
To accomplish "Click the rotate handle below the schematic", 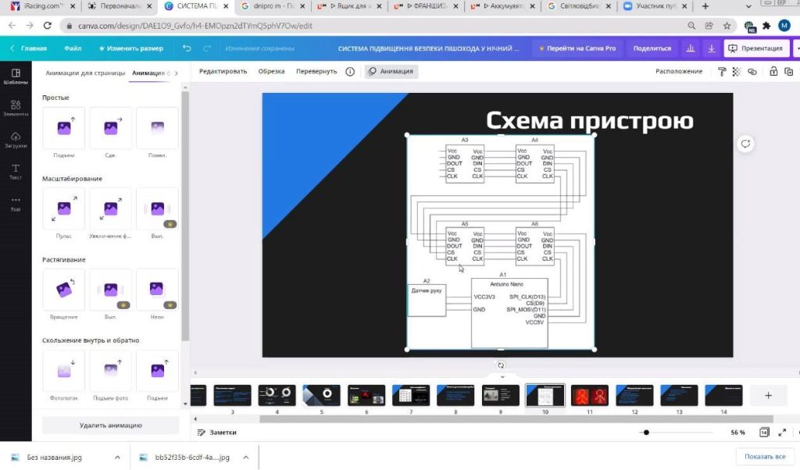I will (501, 365).
